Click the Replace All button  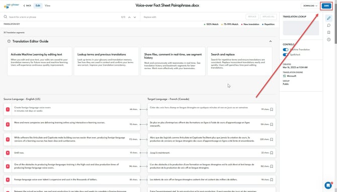[x=268, y=17]
